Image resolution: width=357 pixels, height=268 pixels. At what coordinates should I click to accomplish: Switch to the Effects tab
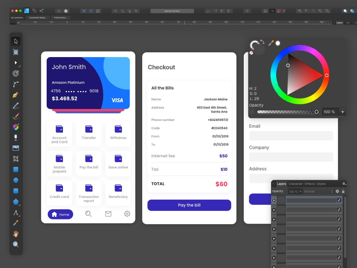point(310,184)
